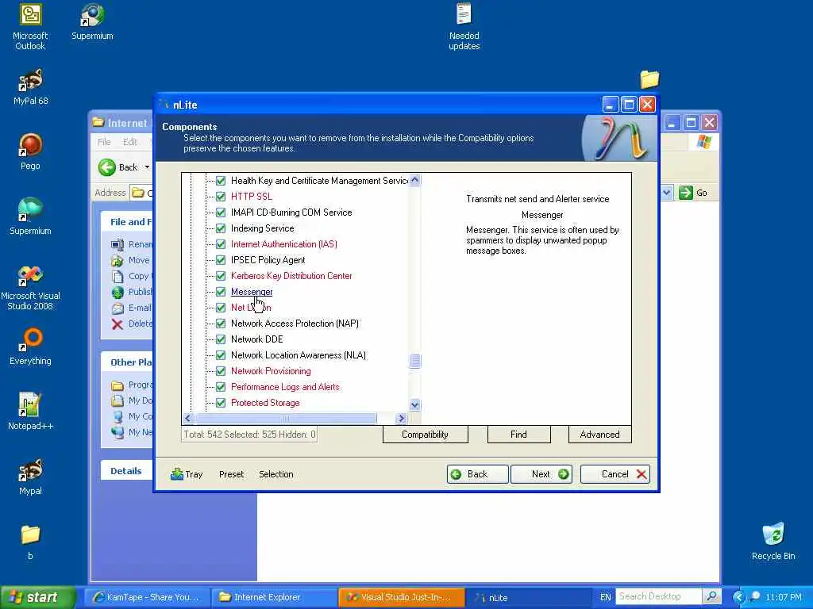Screen dimensions: 813x609
Task: Open Edit menu in Internet Explorer window
Action: 130,142
